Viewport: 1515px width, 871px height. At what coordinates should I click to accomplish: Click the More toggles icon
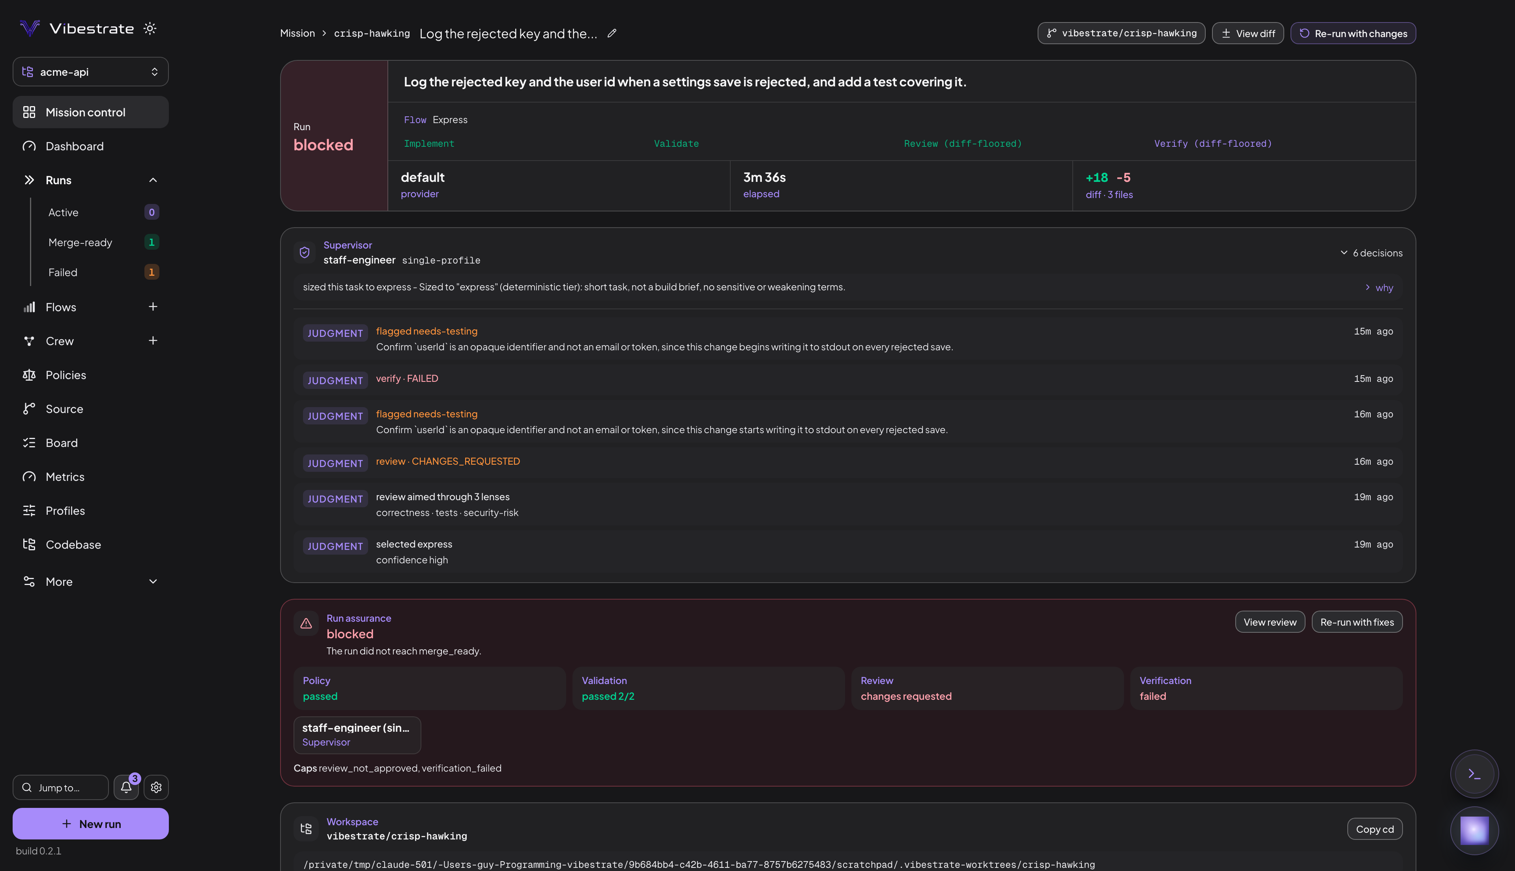[x=29, y=581]
